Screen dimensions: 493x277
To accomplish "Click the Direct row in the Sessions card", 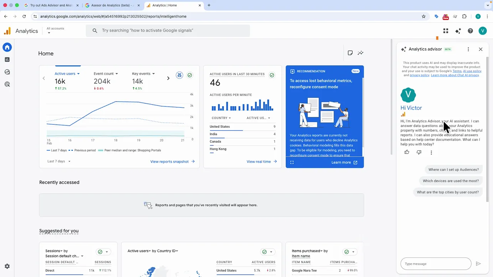I will pyautogui.click(x=78, y=270).
